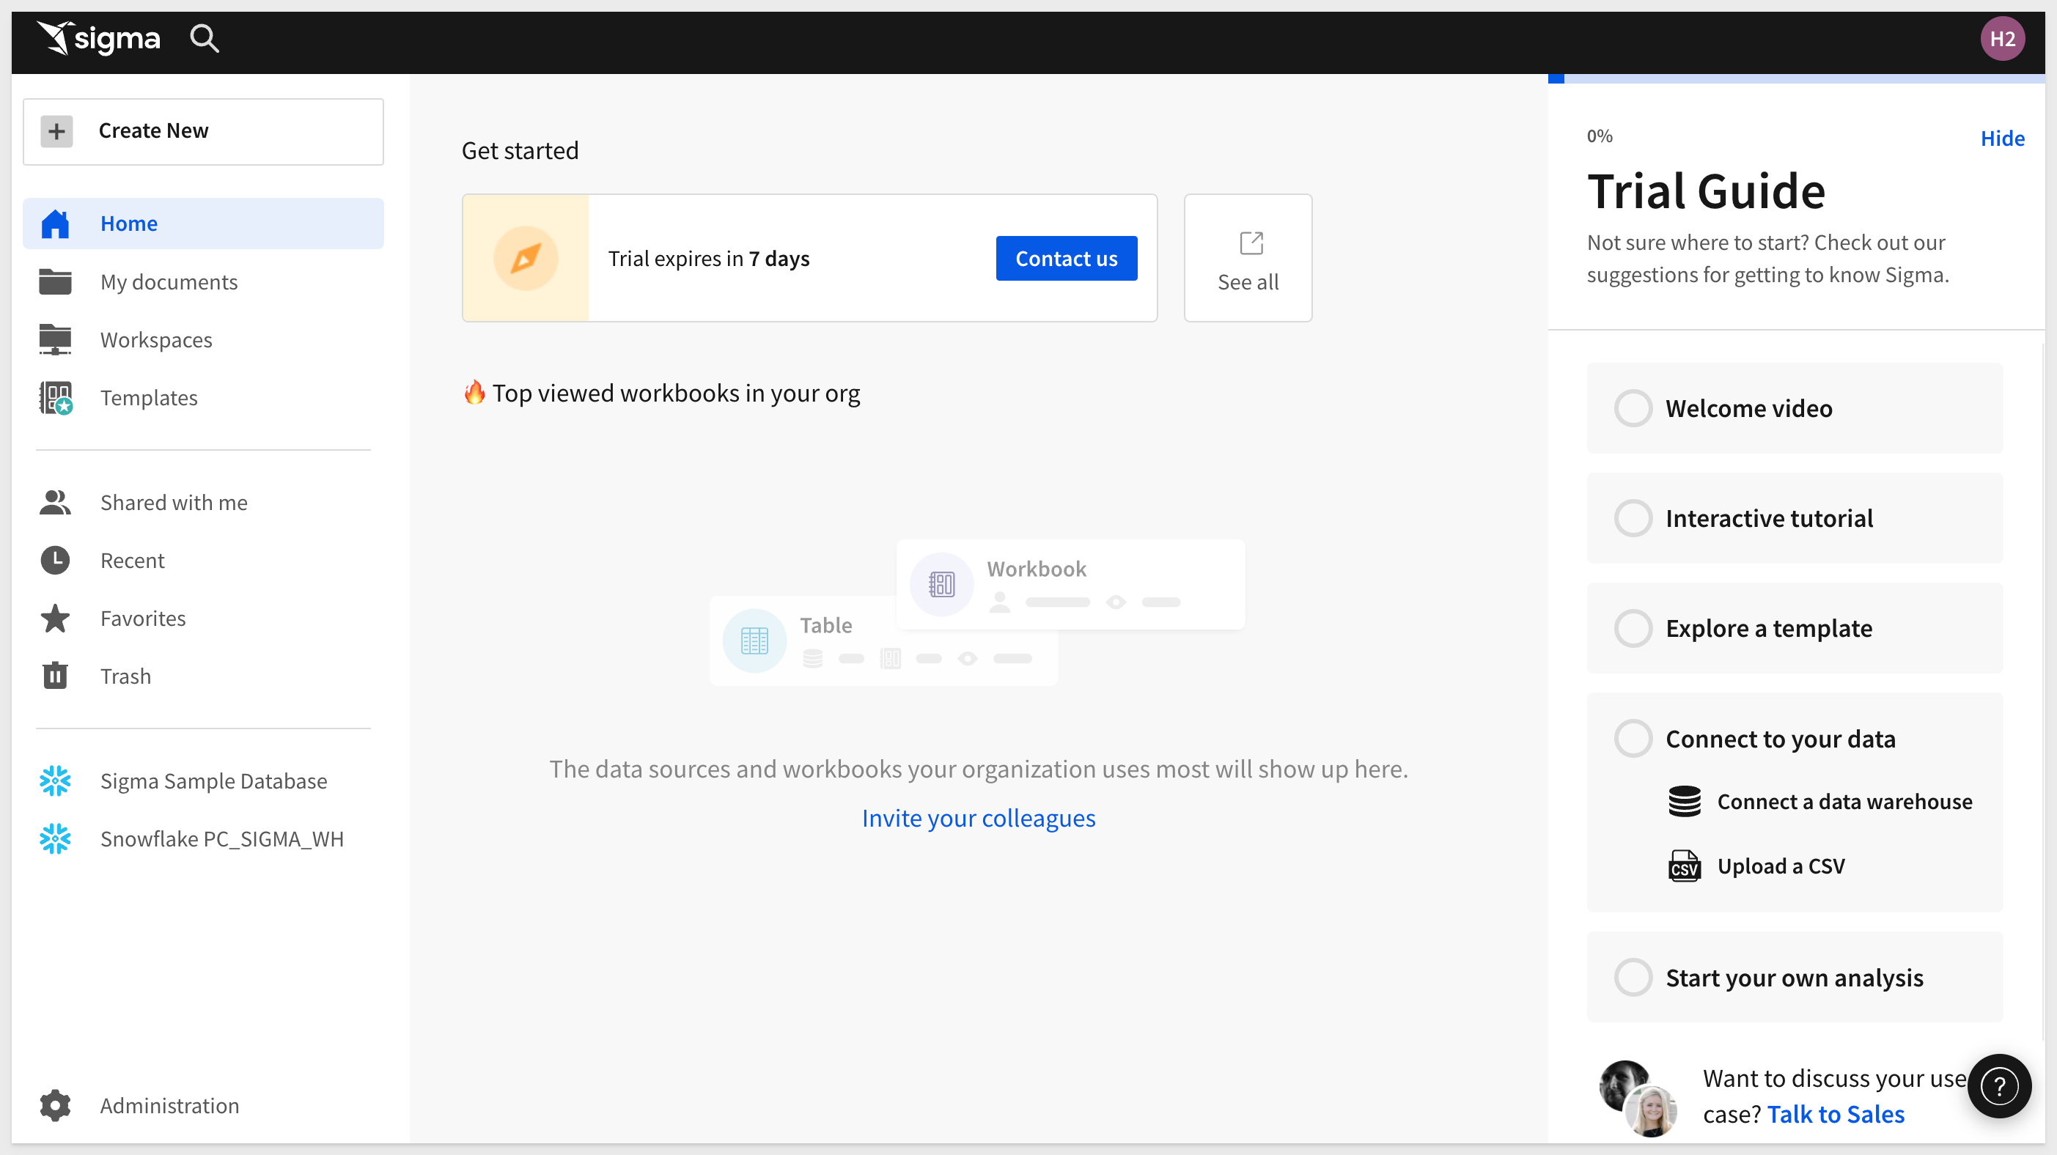Image resolution: width=2057 pixels, height=1155 pixels.
Task: Open Templates
Action: pos(203,397)
